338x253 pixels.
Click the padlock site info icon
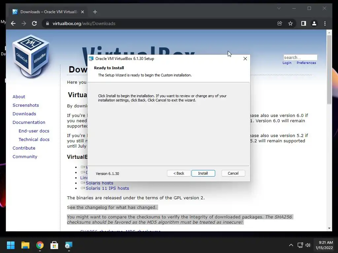48,23
